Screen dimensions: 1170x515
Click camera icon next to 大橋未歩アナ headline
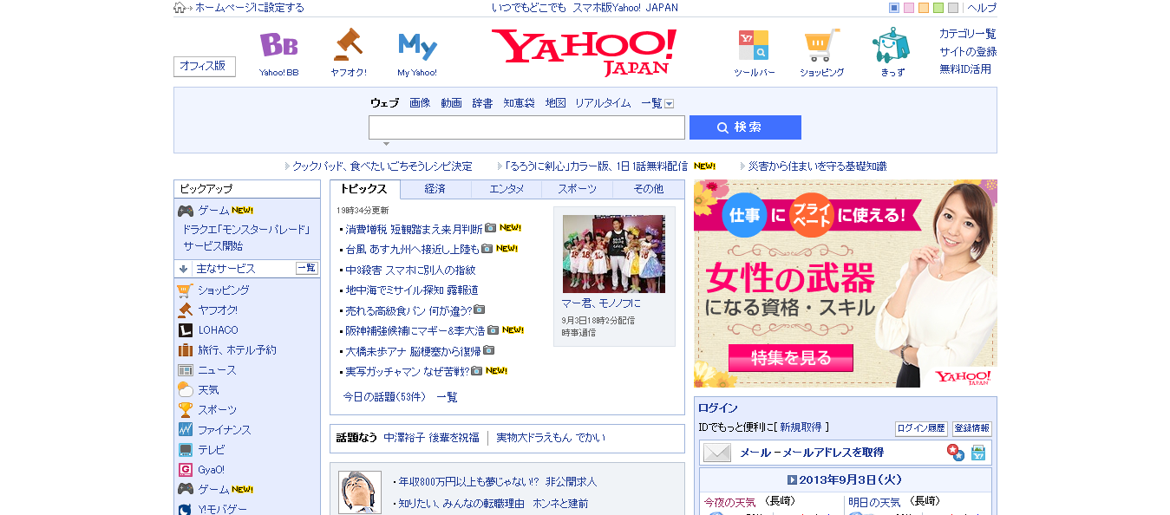point(488,350)
